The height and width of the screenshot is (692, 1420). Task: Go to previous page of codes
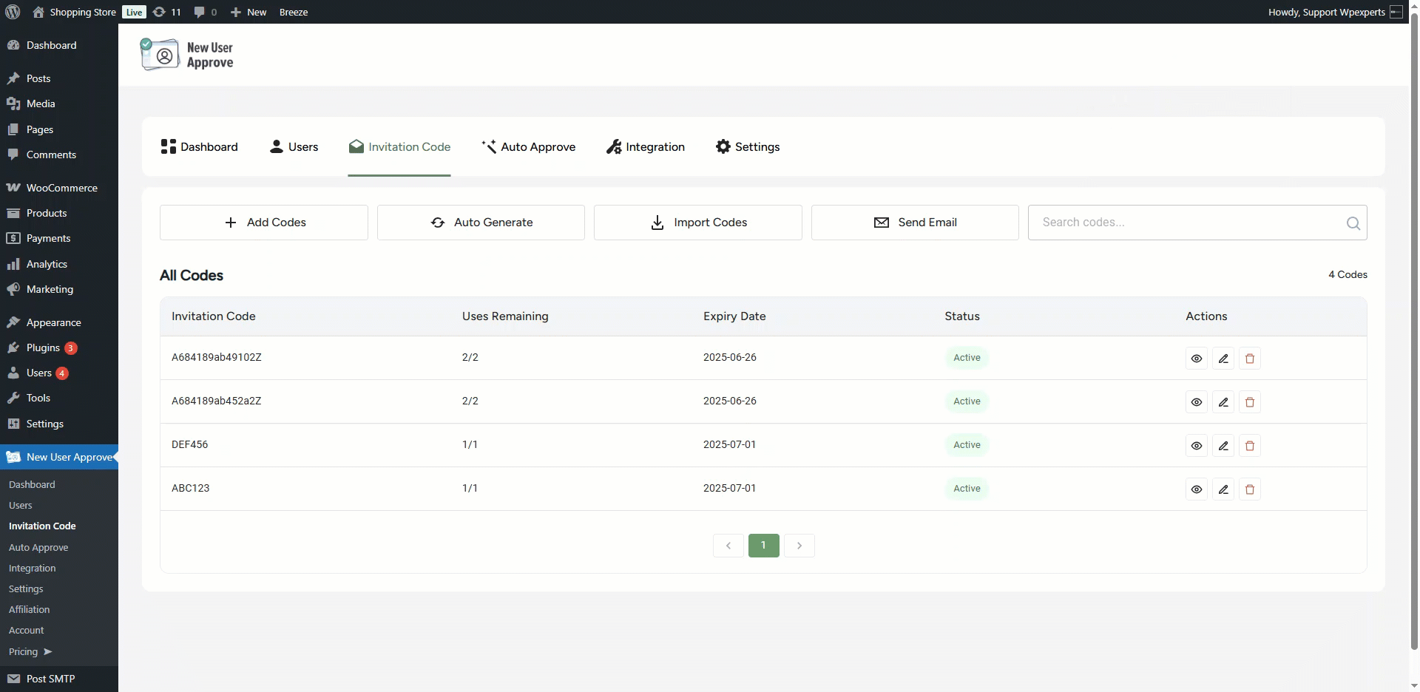[x=728, y=546]
